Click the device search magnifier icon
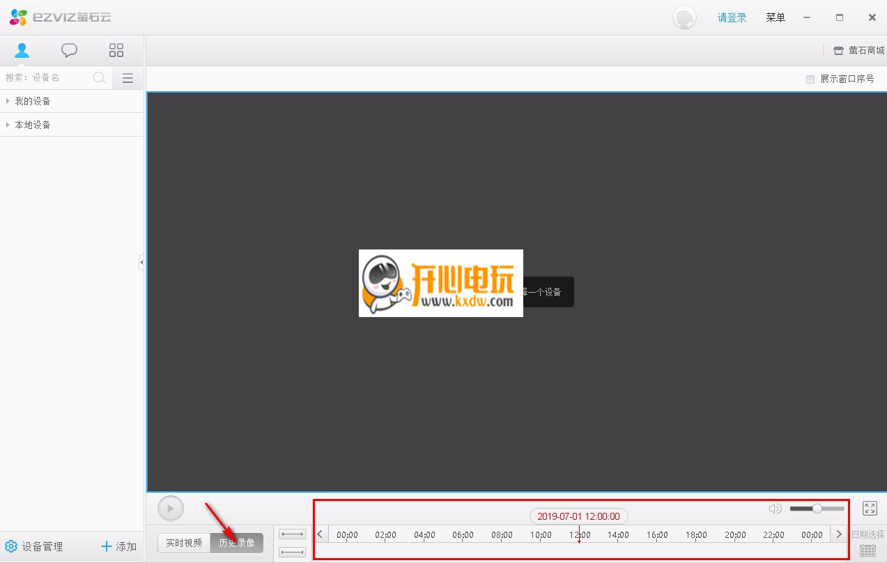The width and height of the screenshot is (887, 563). point(100,77)
